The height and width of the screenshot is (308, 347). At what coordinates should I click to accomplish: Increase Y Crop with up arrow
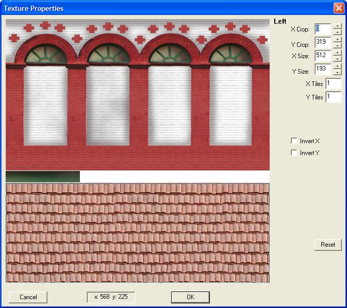(x=337, y=39)
